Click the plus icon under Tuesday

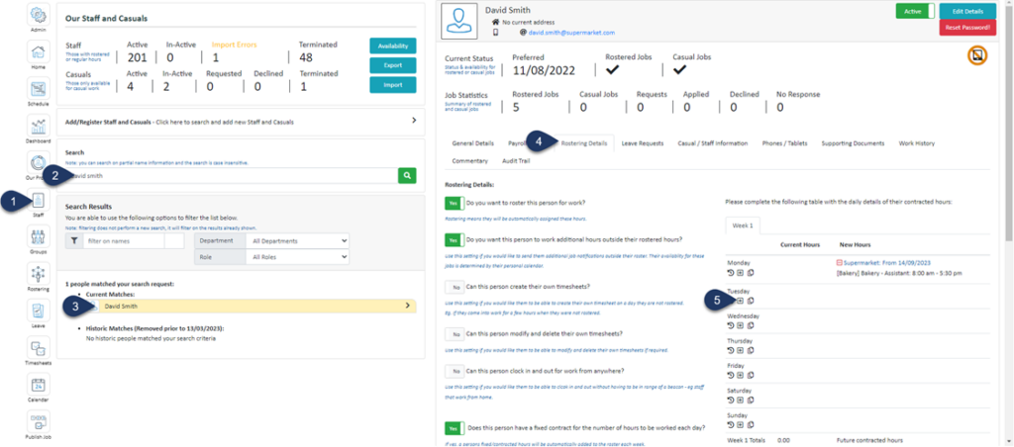tap(741, 301)
